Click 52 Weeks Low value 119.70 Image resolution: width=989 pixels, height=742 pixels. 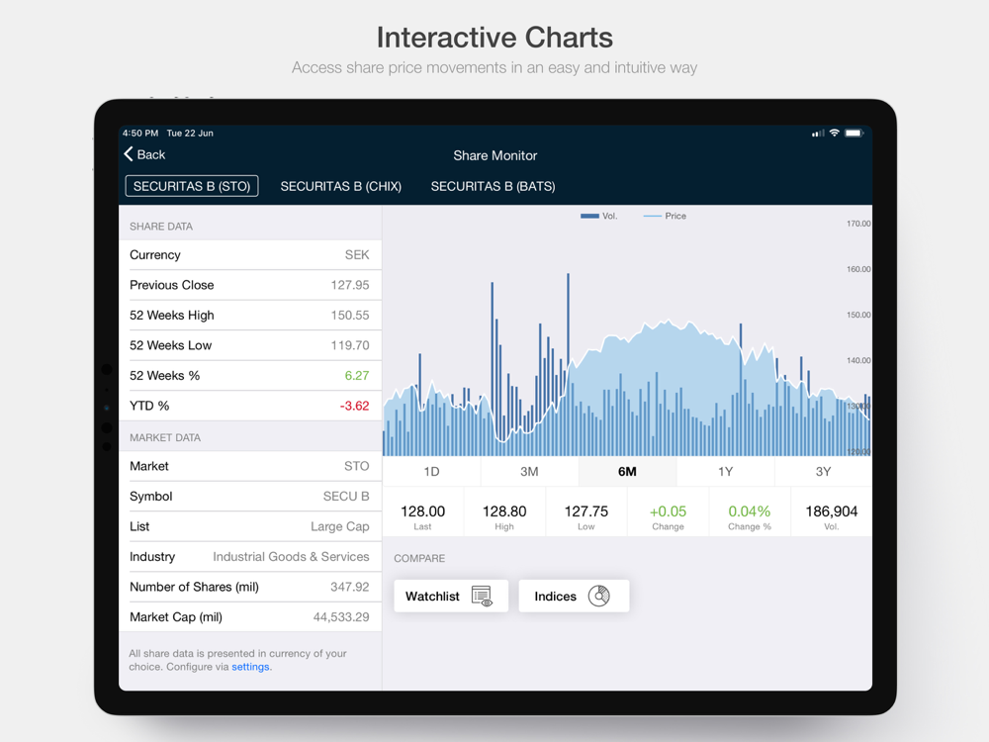tap(350, 345)
